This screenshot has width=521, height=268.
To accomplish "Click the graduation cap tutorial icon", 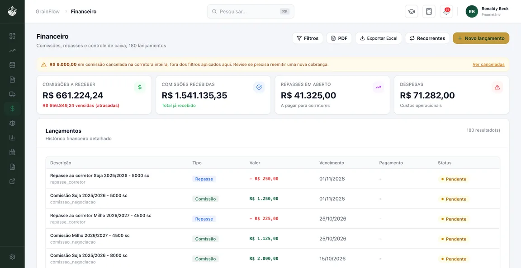I will 412,12.
